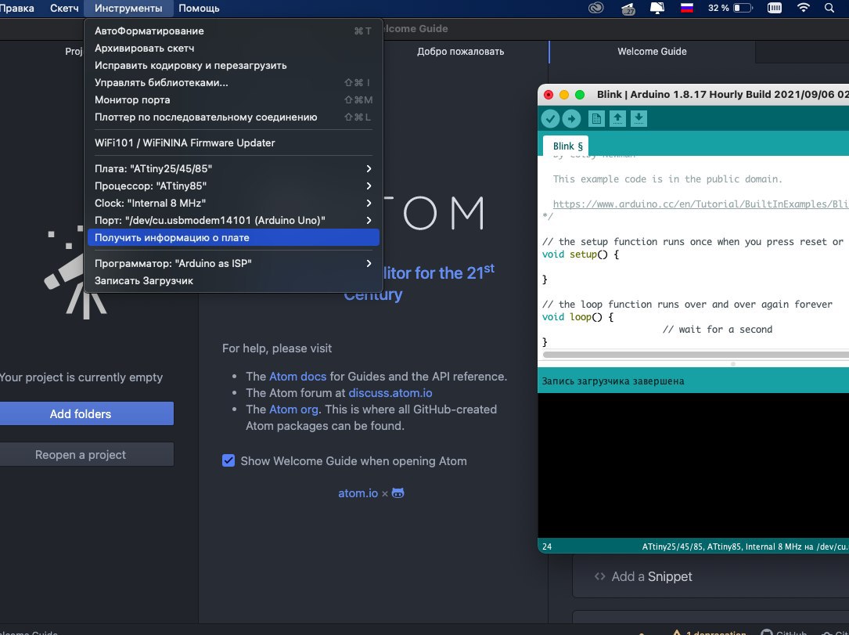
Task: Open the atom.io link
Action: point(358,493)
